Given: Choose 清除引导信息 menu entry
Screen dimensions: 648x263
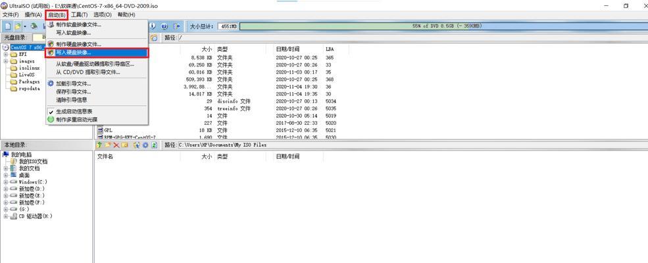Looking at the screenshot, I should (97, 99).
